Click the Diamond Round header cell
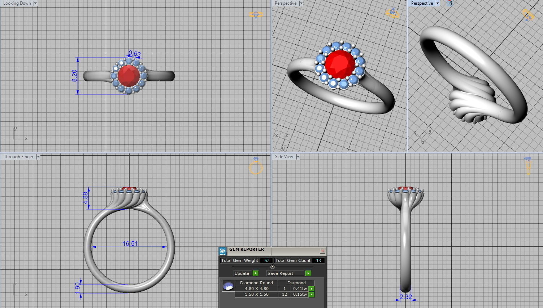This screenshot has height=308, width=543. (x=256, y=283)
